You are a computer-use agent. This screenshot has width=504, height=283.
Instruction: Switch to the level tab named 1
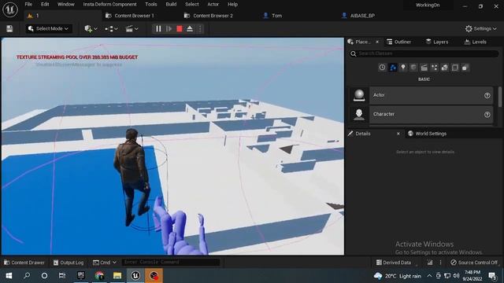coord(63,16)
